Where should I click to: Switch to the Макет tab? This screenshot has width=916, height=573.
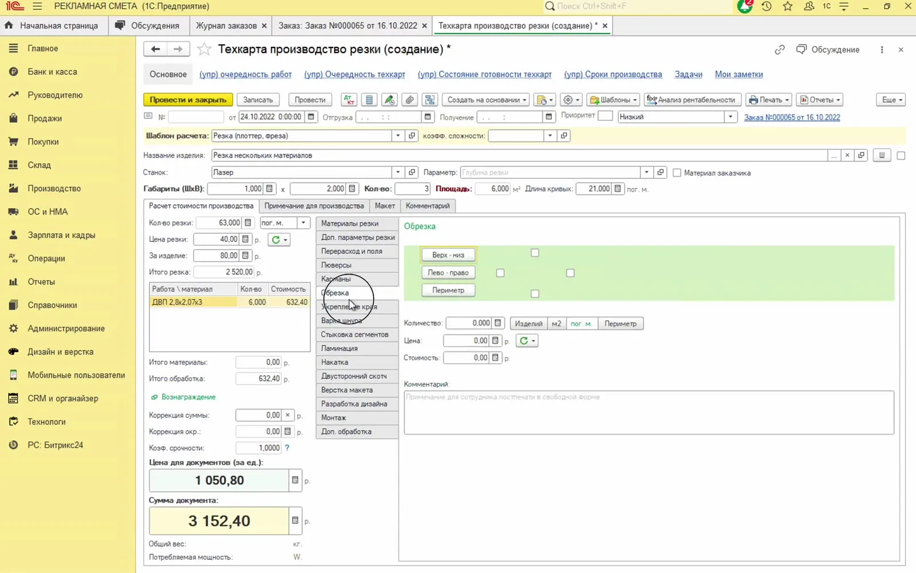[x=385, y=206]
